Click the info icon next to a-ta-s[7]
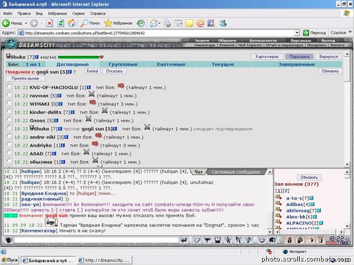The width and height of the screenshot is (354, 265). coord(312,198)
